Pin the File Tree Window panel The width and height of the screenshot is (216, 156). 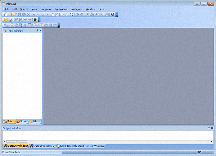[x=37, y=31]
